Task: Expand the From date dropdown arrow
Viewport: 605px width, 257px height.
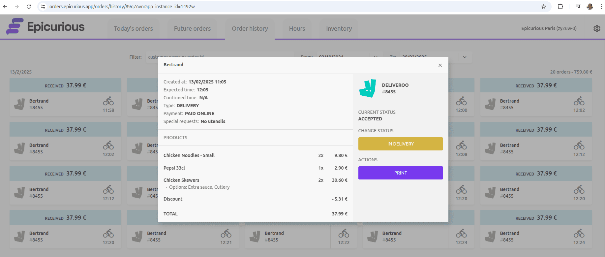Action: pos(376,56)
